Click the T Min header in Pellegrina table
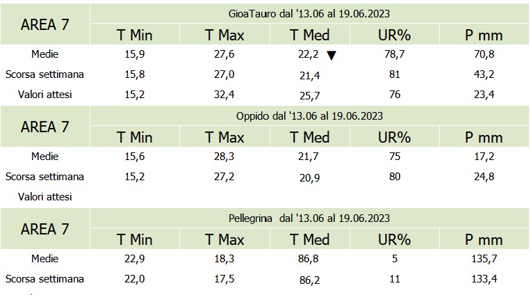This screenshot has width=531, height=295. [134, 239]
